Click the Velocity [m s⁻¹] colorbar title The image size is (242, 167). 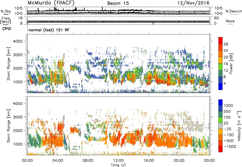(x=239, y=126)
